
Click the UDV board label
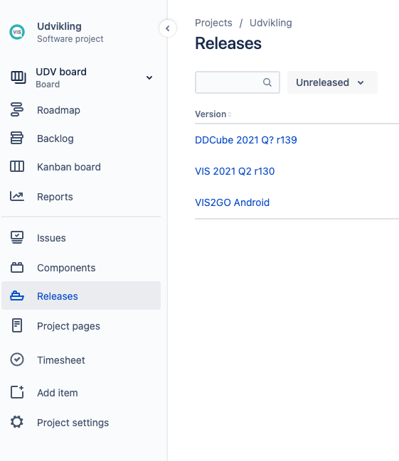tap(61, 72)
